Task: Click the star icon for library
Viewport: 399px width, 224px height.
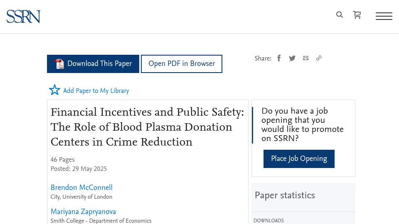Action: (x=54, y=90)
